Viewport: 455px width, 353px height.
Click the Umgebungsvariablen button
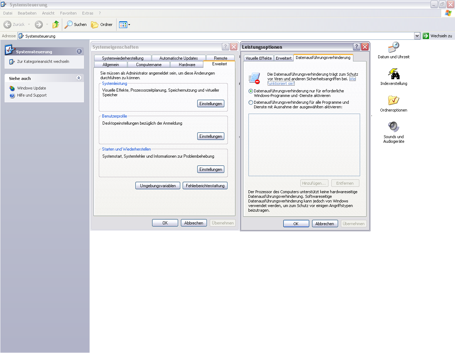point(158,186)
